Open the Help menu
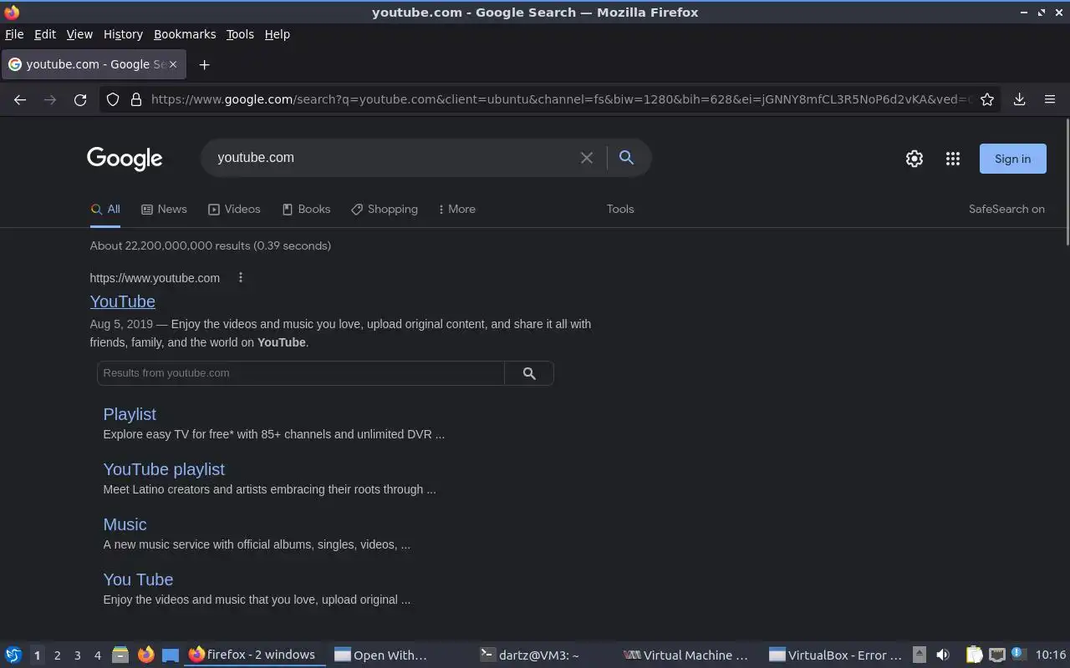The image size is (1070, 668). pyautogui.click(x=277, y=34)
